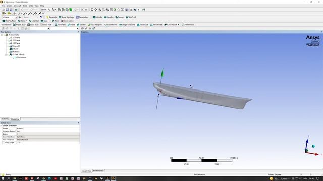Select the Skin/Loft feature
This screenshot has height=181, width=323.
(131, 17)
